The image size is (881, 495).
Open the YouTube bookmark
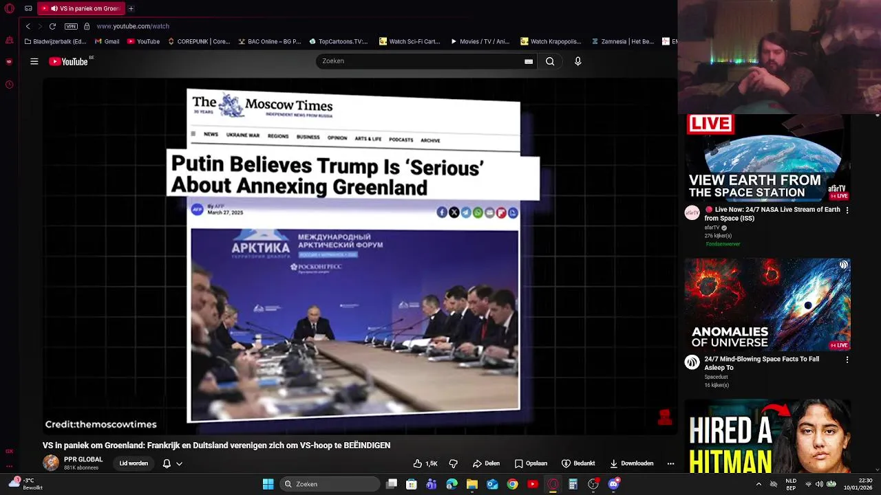coord(143,41)
